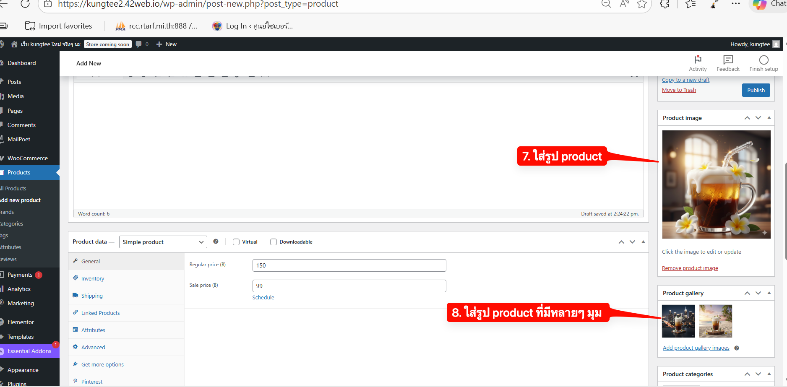Click the browser favorites star icon
787x387 pixels.
(x=641, y=4)
